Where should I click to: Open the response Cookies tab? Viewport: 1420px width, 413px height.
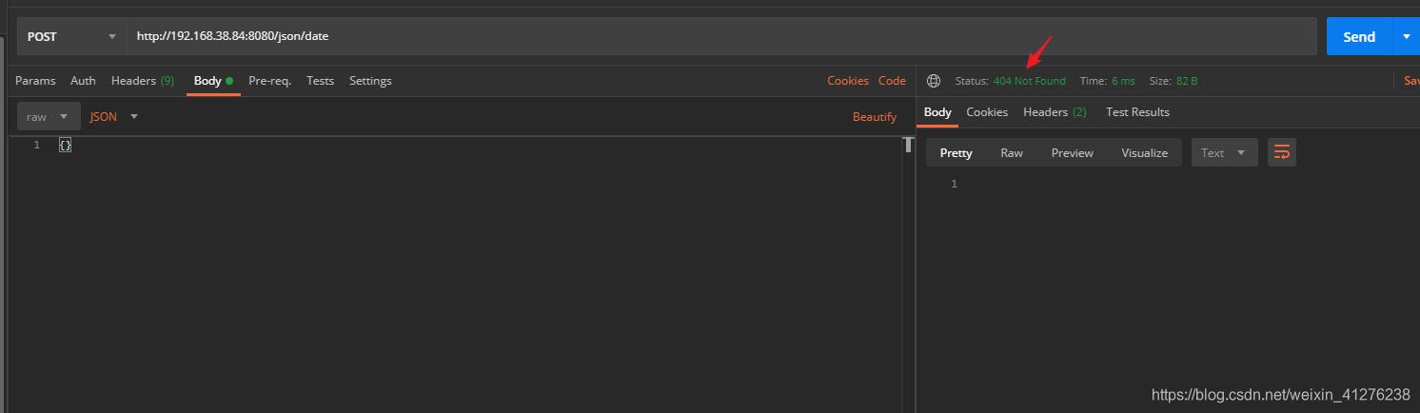click(987, 112)
